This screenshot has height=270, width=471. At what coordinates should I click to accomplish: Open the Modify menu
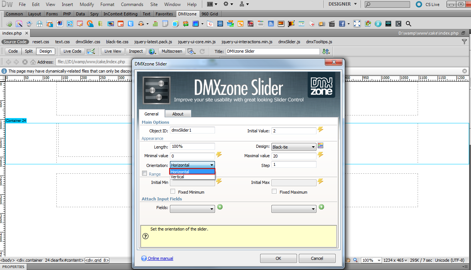(x=87, y=5)
